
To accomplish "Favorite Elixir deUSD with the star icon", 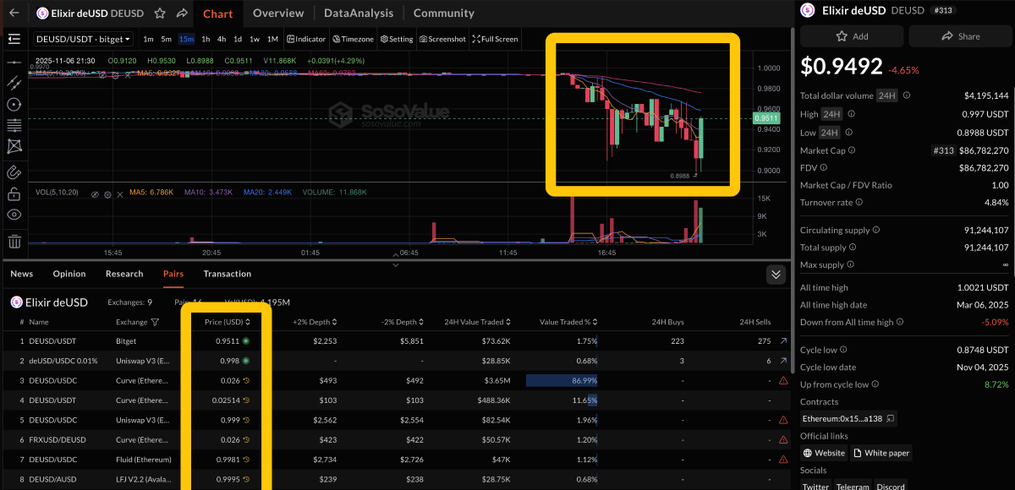I will point(161,14).
